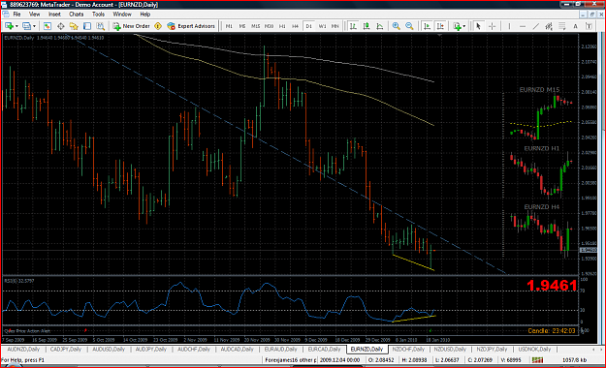
Task: Select the Crosshair tool
Action: (492, 26)
